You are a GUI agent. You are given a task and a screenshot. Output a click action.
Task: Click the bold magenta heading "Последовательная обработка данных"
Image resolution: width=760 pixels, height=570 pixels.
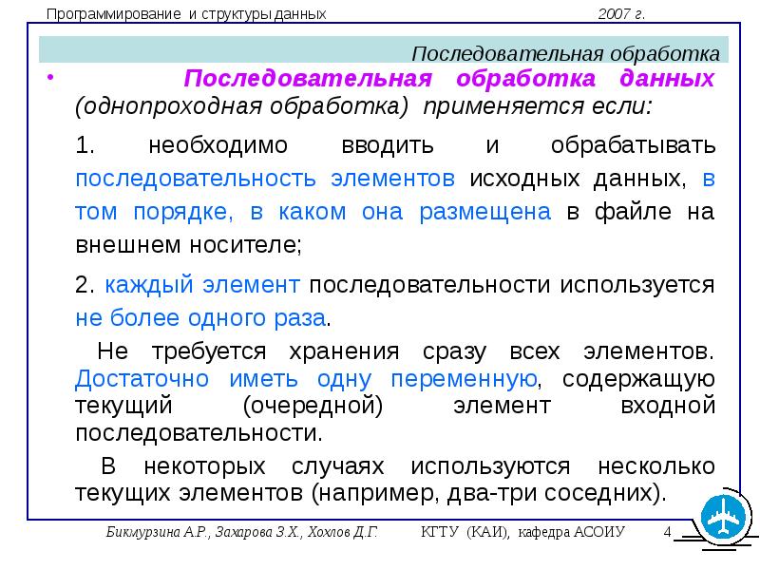[x=448, y=78]
